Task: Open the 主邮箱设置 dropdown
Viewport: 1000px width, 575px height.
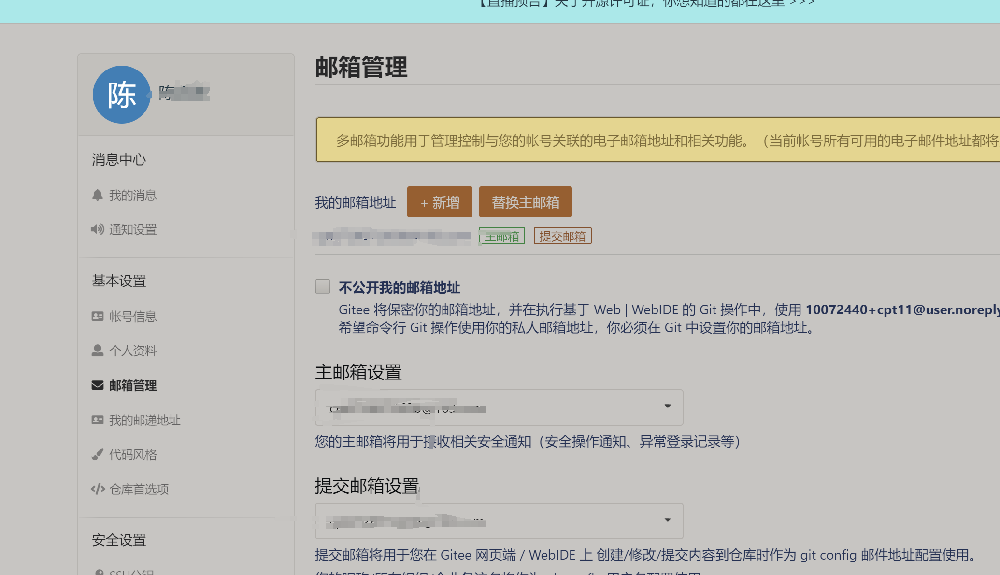Action: point(499,407)
